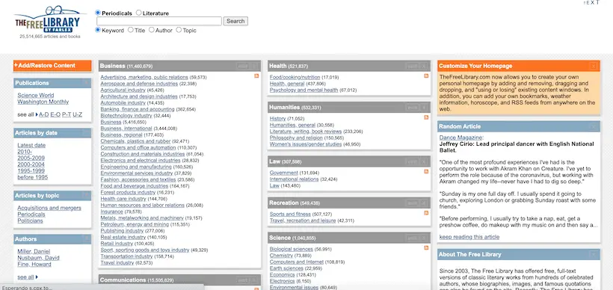Click the Search button
This screenshot has width=613, height=290.
point(235,21)
